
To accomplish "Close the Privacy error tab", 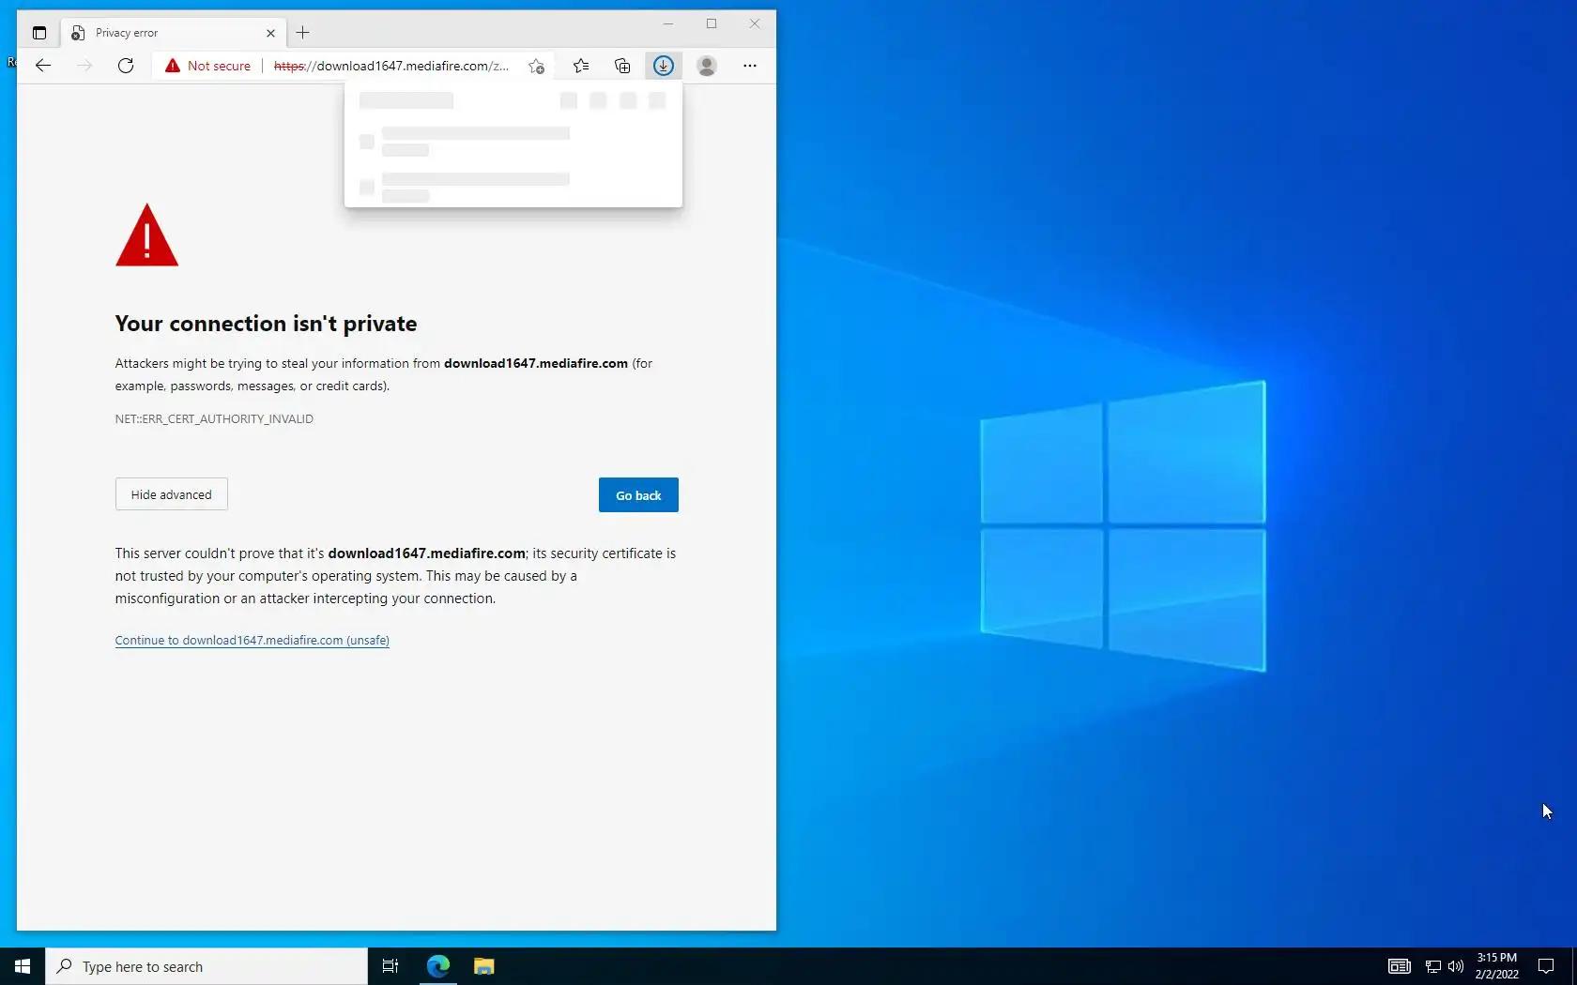I will [270, 33].
